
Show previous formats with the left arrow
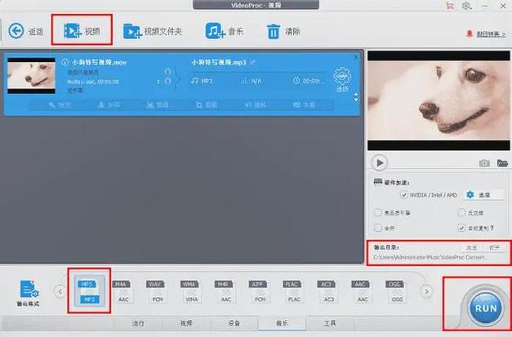tap(60, 291)
